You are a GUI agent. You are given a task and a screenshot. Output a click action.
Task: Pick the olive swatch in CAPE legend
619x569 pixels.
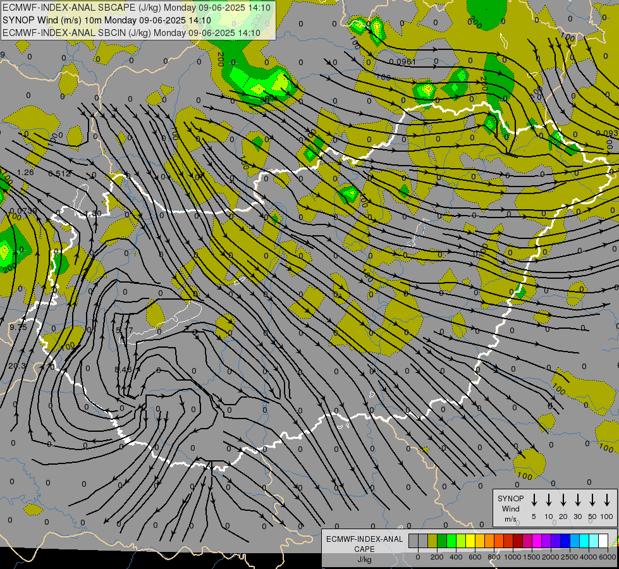pyautogui.click(x=432, y=541)
